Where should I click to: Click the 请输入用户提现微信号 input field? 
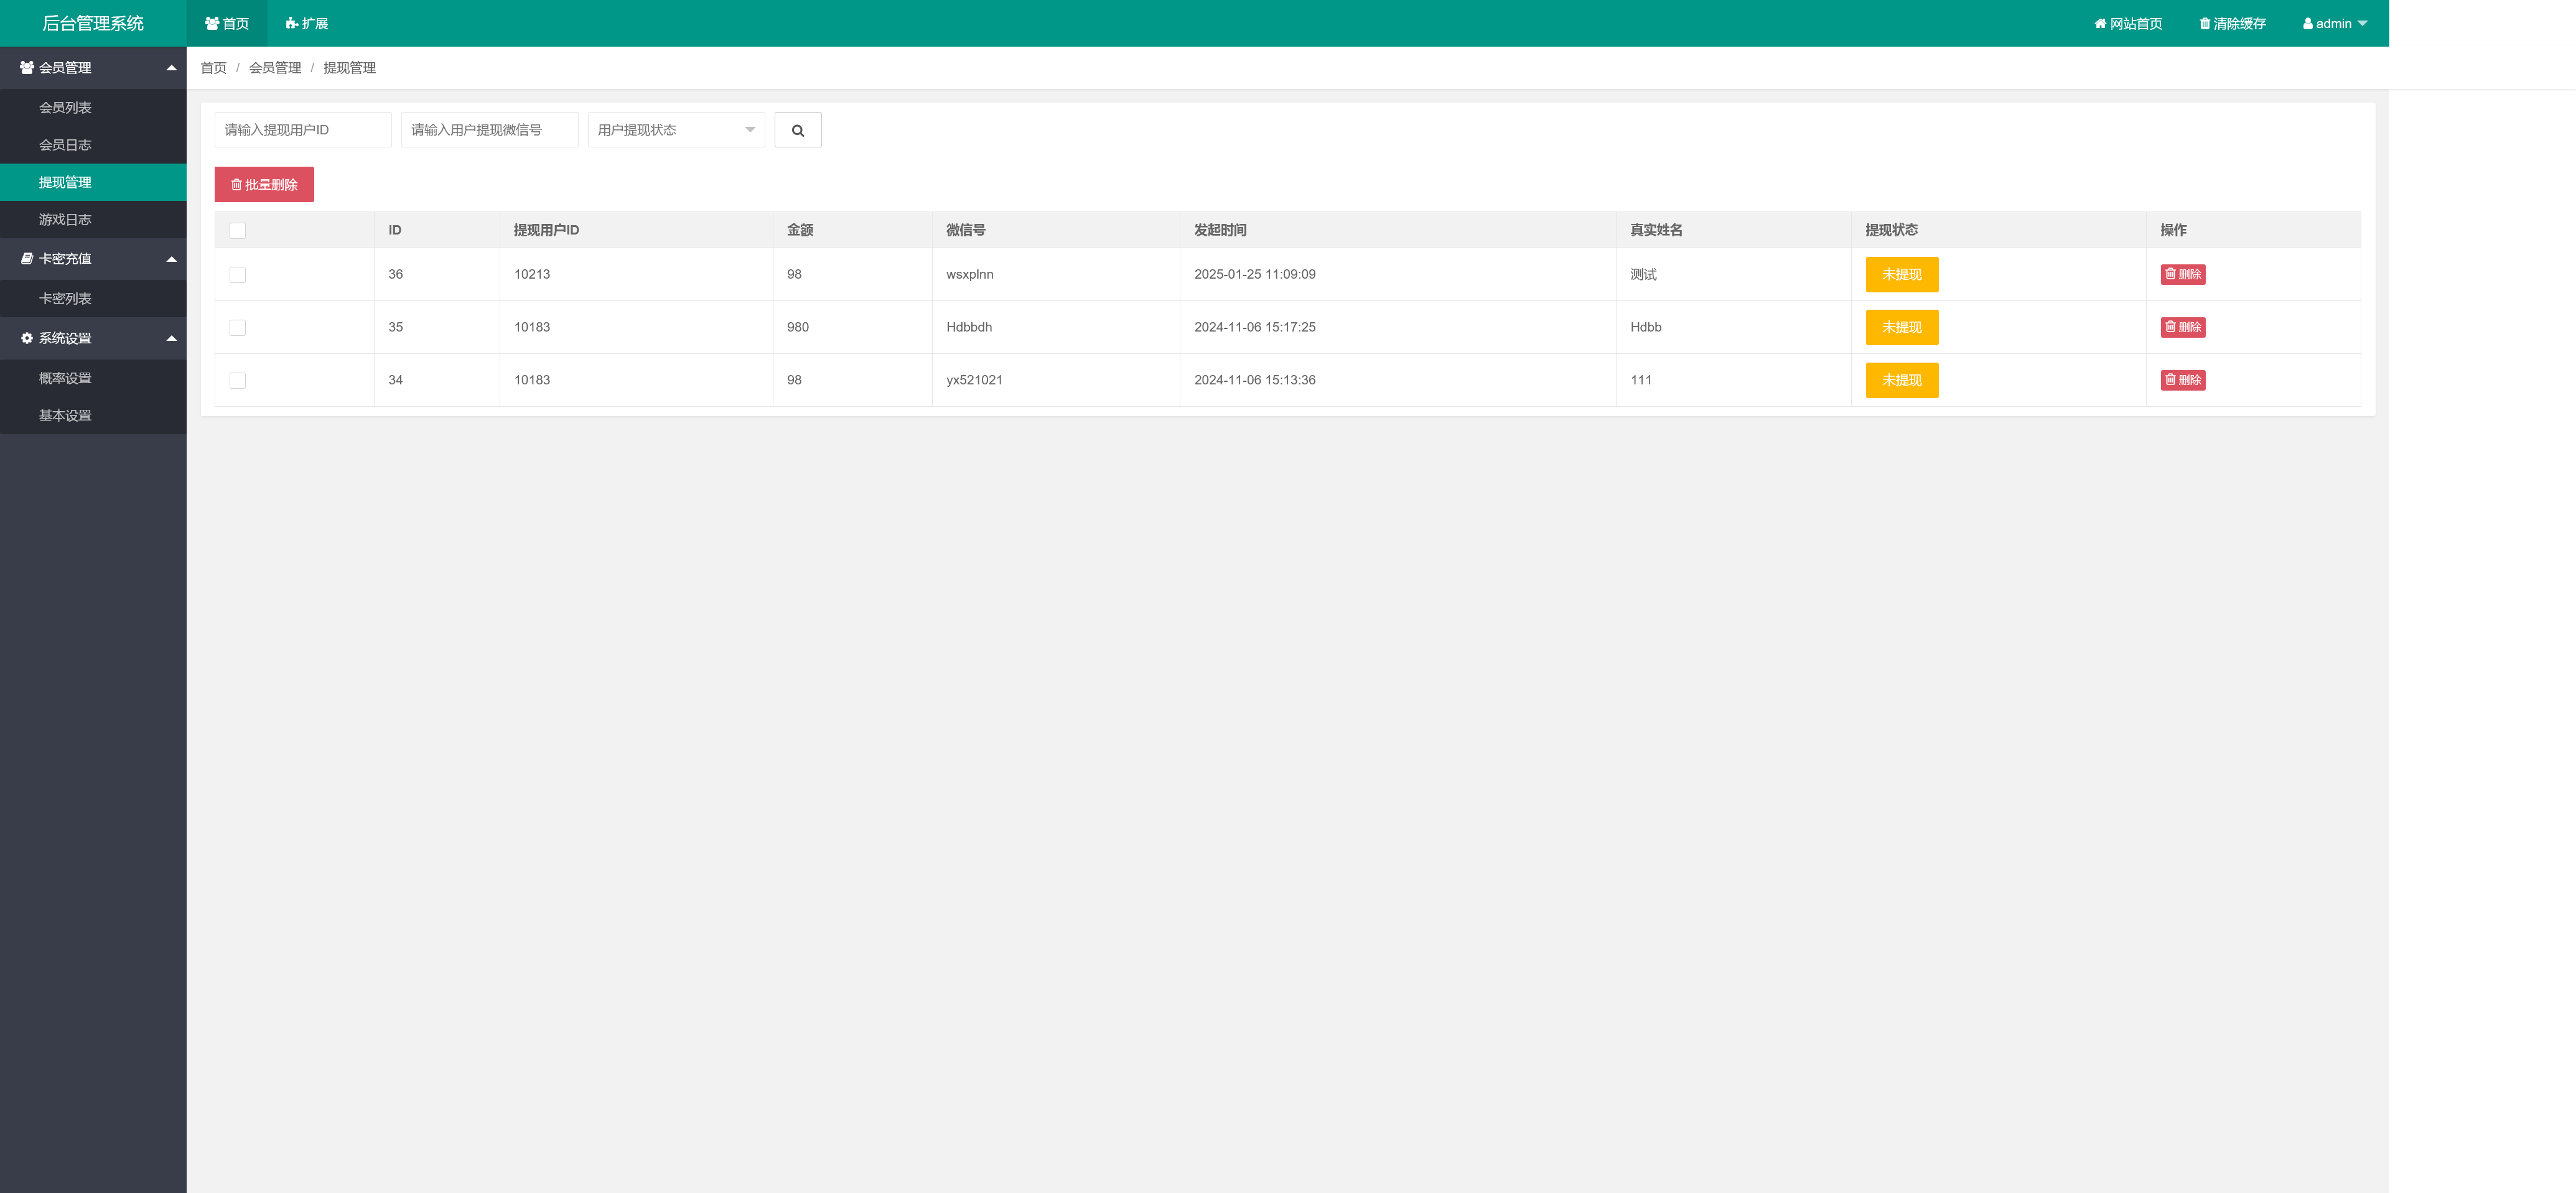pos(489,130)
